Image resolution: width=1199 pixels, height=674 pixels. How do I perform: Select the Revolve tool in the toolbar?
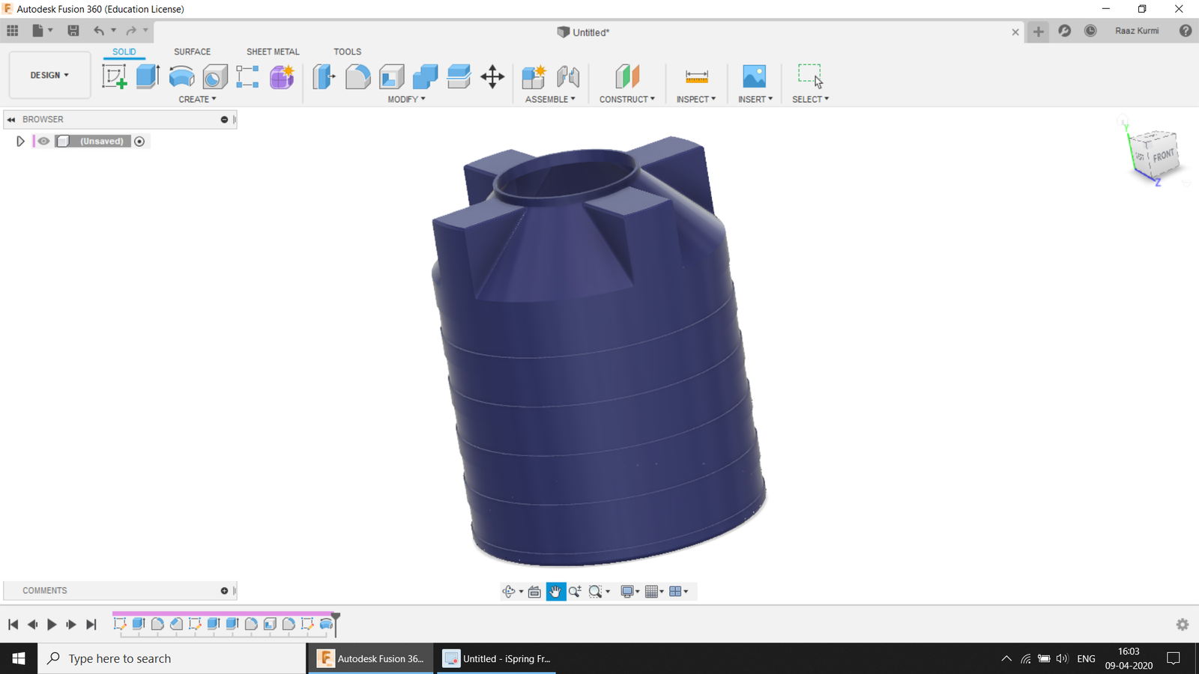tap(181, 76)
